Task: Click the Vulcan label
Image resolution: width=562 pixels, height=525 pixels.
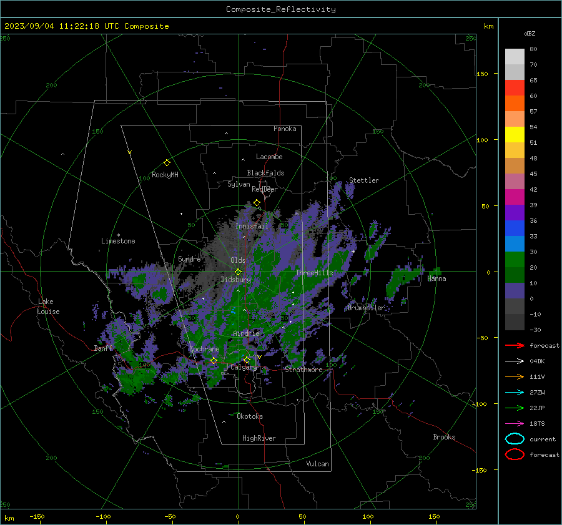Action: coord(317,464)
